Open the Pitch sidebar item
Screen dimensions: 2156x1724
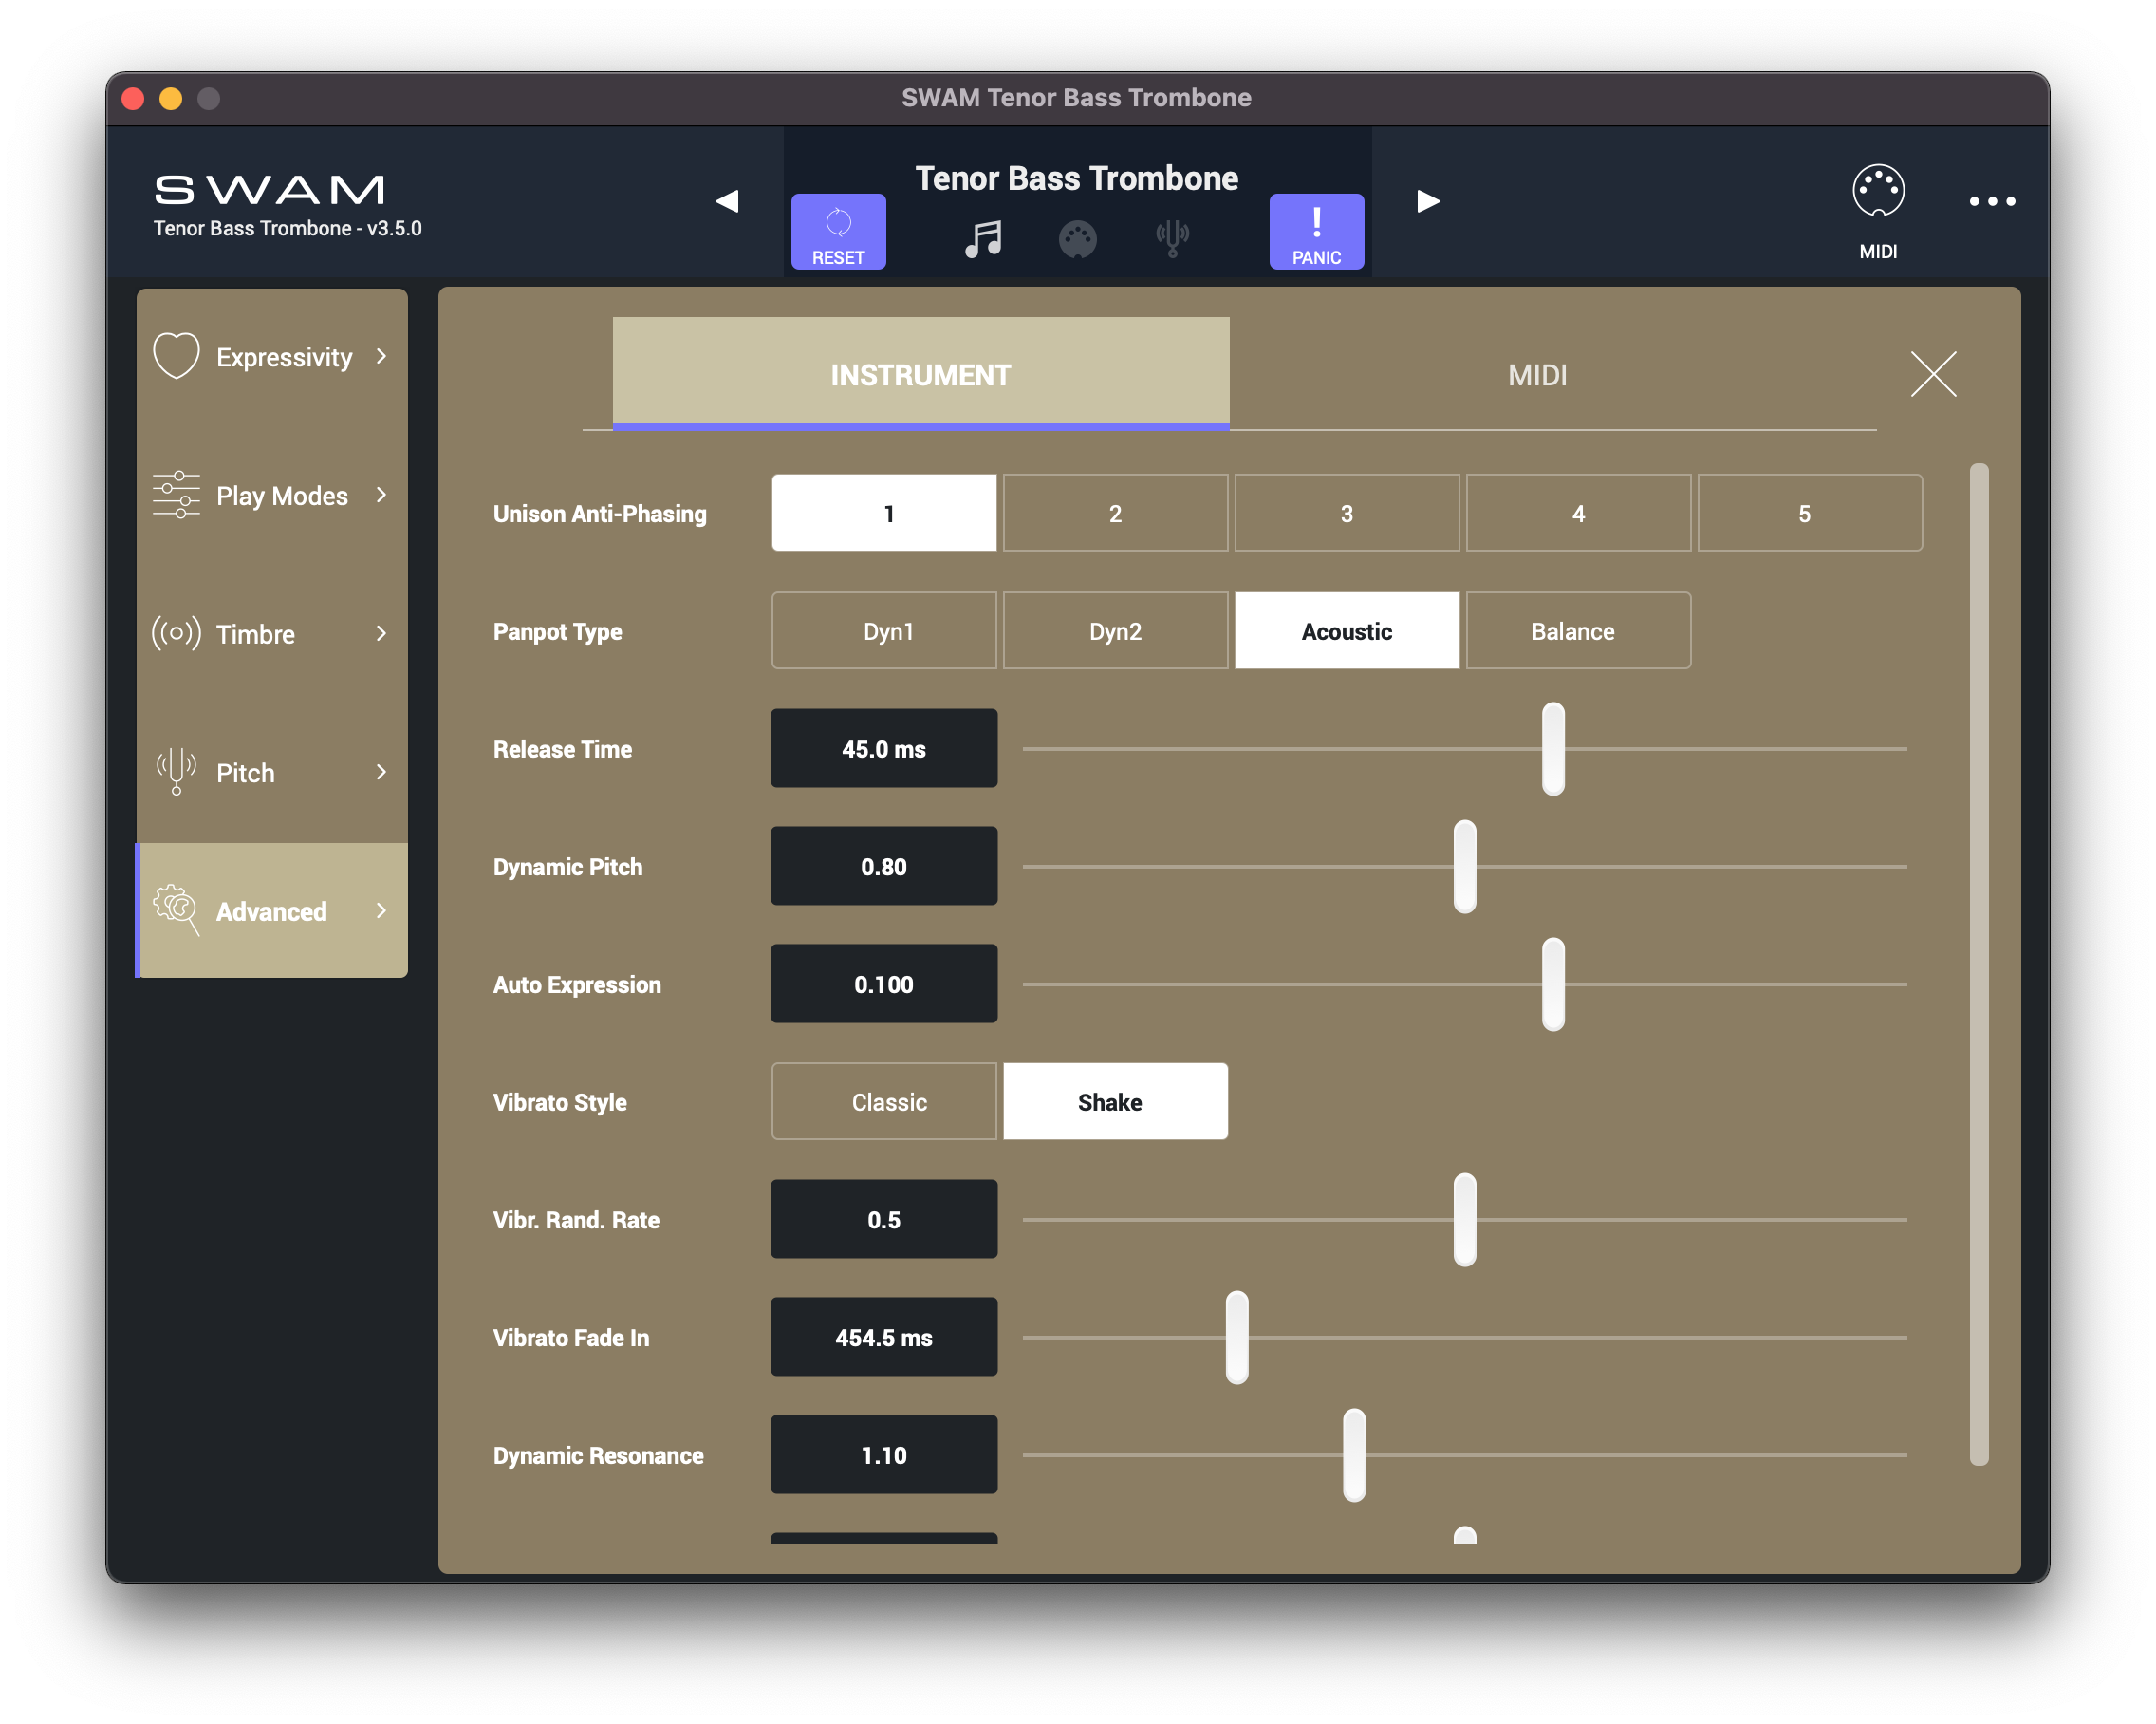[x=272, y=772]
